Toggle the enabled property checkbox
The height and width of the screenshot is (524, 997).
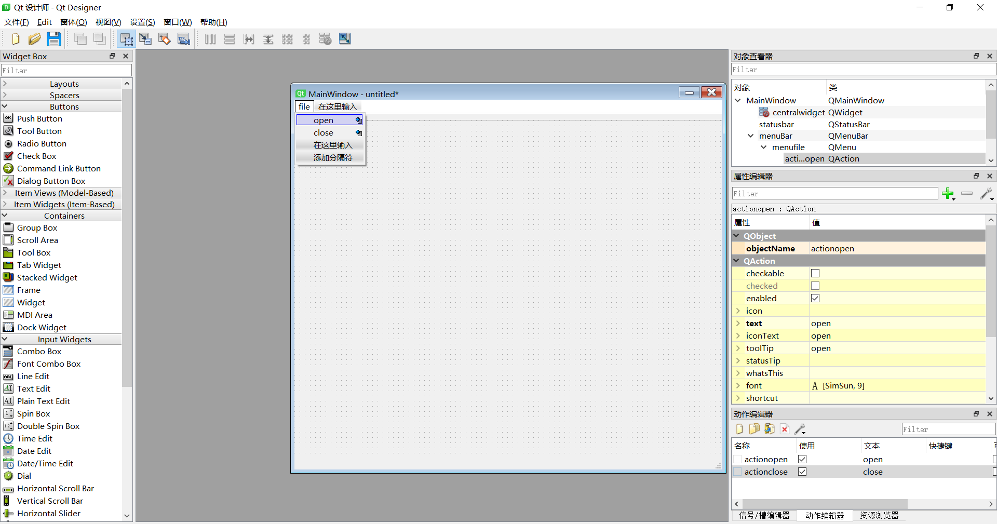[815, 298]
